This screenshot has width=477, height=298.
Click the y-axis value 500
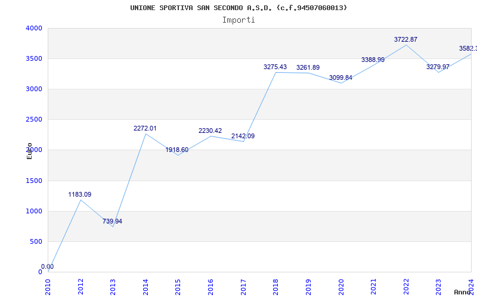[36, 242]
